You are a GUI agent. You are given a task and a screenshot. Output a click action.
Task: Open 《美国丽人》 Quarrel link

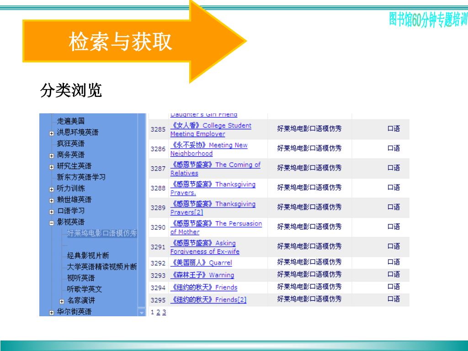coord(201,263)
